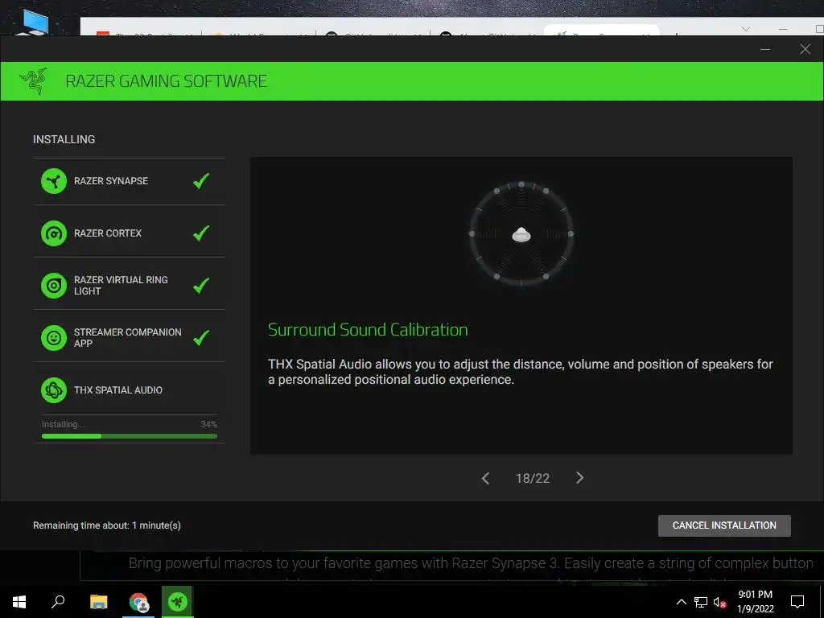824x618 pixels.
Task: Go to the previous slide with left arrow
Action: pyautogui.click(x=485, y=478)
